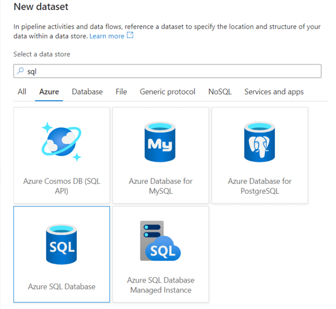The width and height of the screenshot is (336, 309).
Task: Click the Azure Cosmos DB planet icon
Action: tap(62, 142)
